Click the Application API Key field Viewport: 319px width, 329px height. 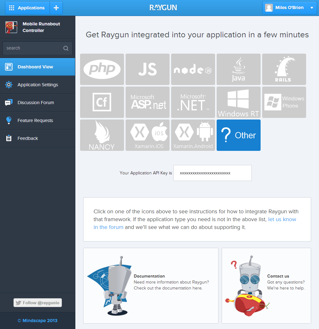tap(213, 173)
